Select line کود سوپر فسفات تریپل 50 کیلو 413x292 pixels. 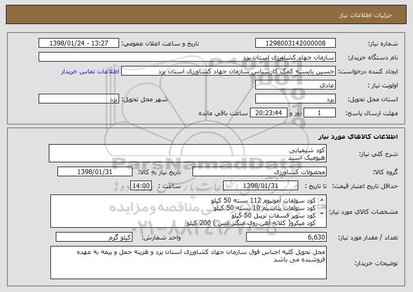tap(274, 215)
